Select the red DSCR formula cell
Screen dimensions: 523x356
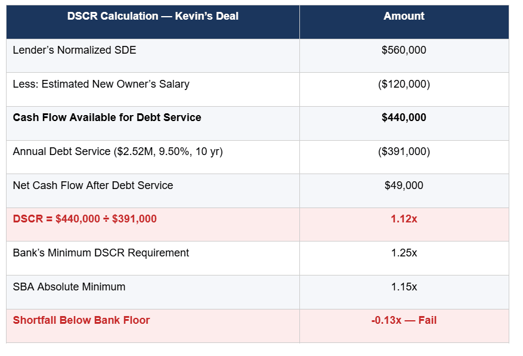coord(85,219)
